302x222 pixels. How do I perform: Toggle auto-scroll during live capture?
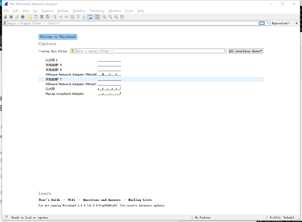tap(90, 17)
